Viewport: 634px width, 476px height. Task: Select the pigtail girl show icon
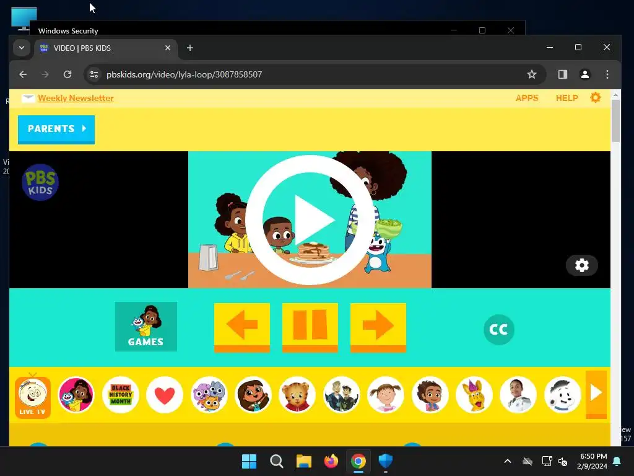point(386,395)
